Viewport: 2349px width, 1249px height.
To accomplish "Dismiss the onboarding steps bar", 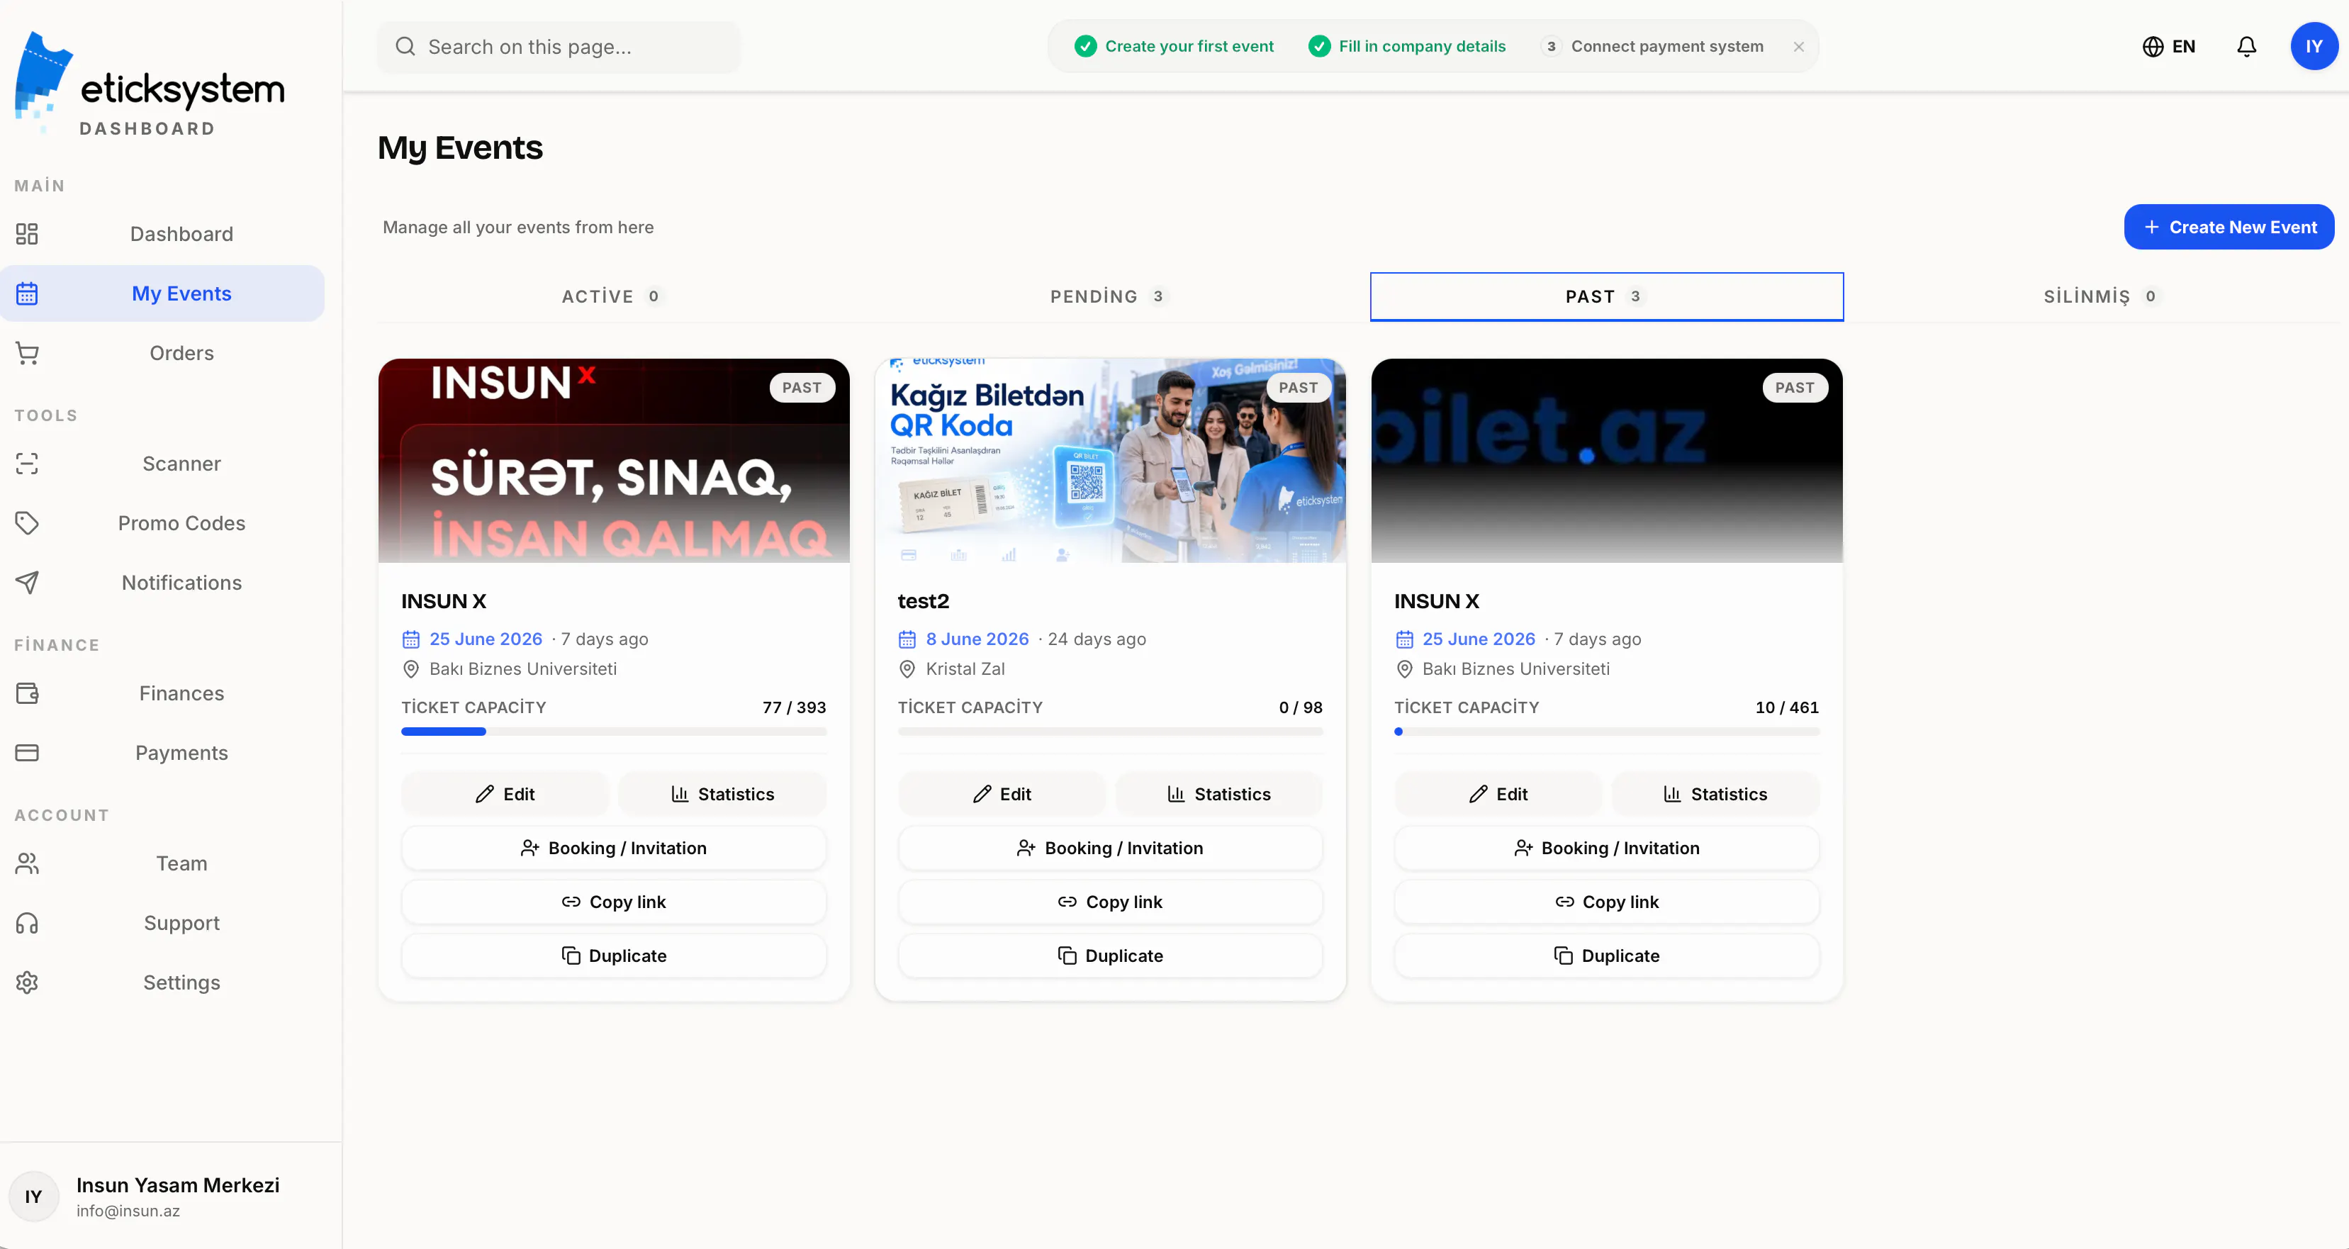I will (x=1798, y=47).
